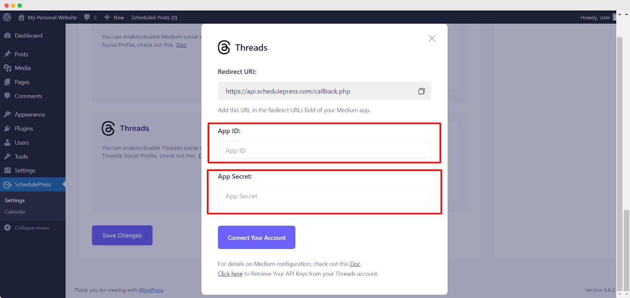Open the Scheduled Posts menu item
630x298 pixels.
[x=154, y=17]
